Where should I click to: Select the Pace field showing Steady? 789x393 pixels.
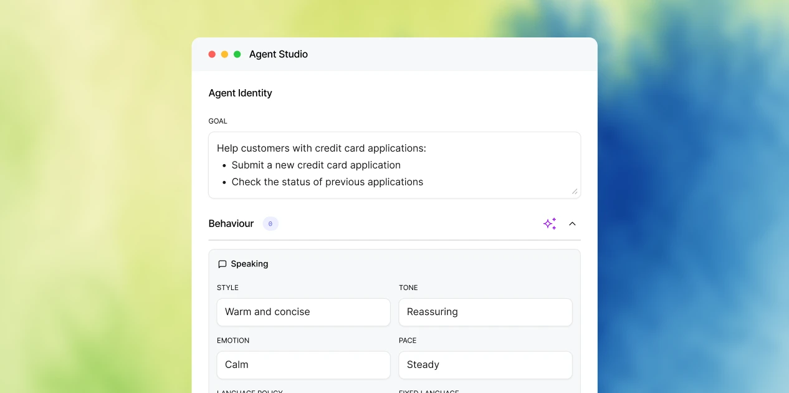coord(485,365)
